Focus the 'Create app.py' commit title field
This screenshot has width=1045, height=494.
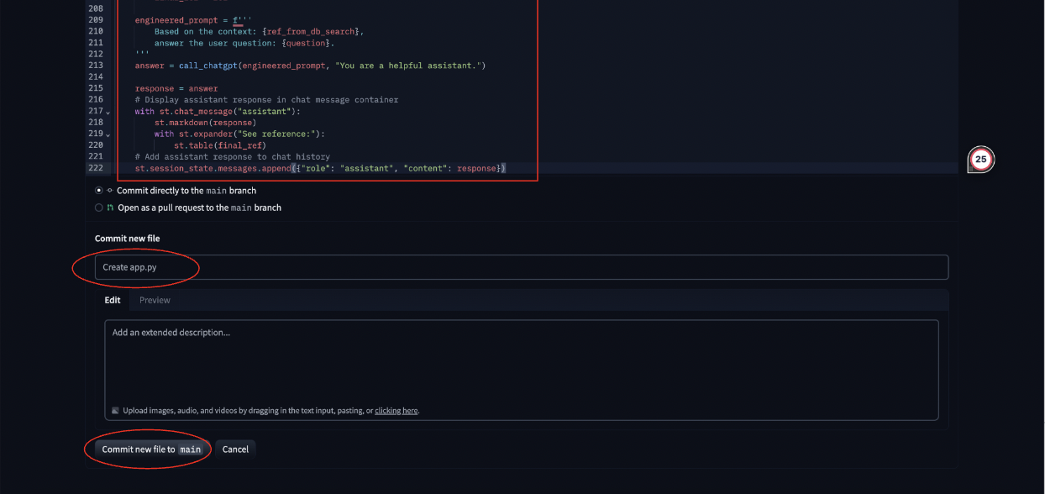(521, 267)
